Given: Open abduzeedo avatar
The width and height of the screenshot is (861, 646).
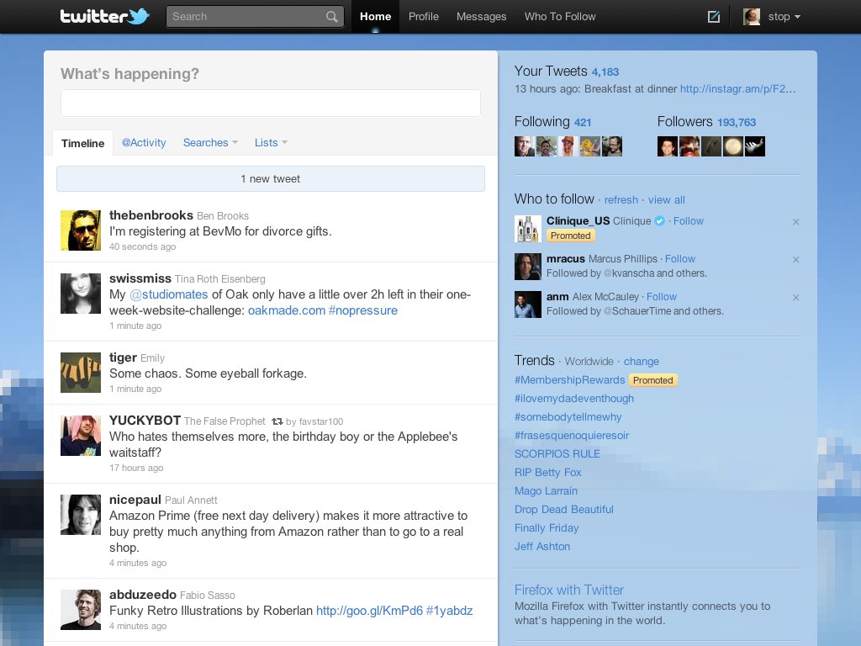Looking at the screenshot, I should pos(81,611).
